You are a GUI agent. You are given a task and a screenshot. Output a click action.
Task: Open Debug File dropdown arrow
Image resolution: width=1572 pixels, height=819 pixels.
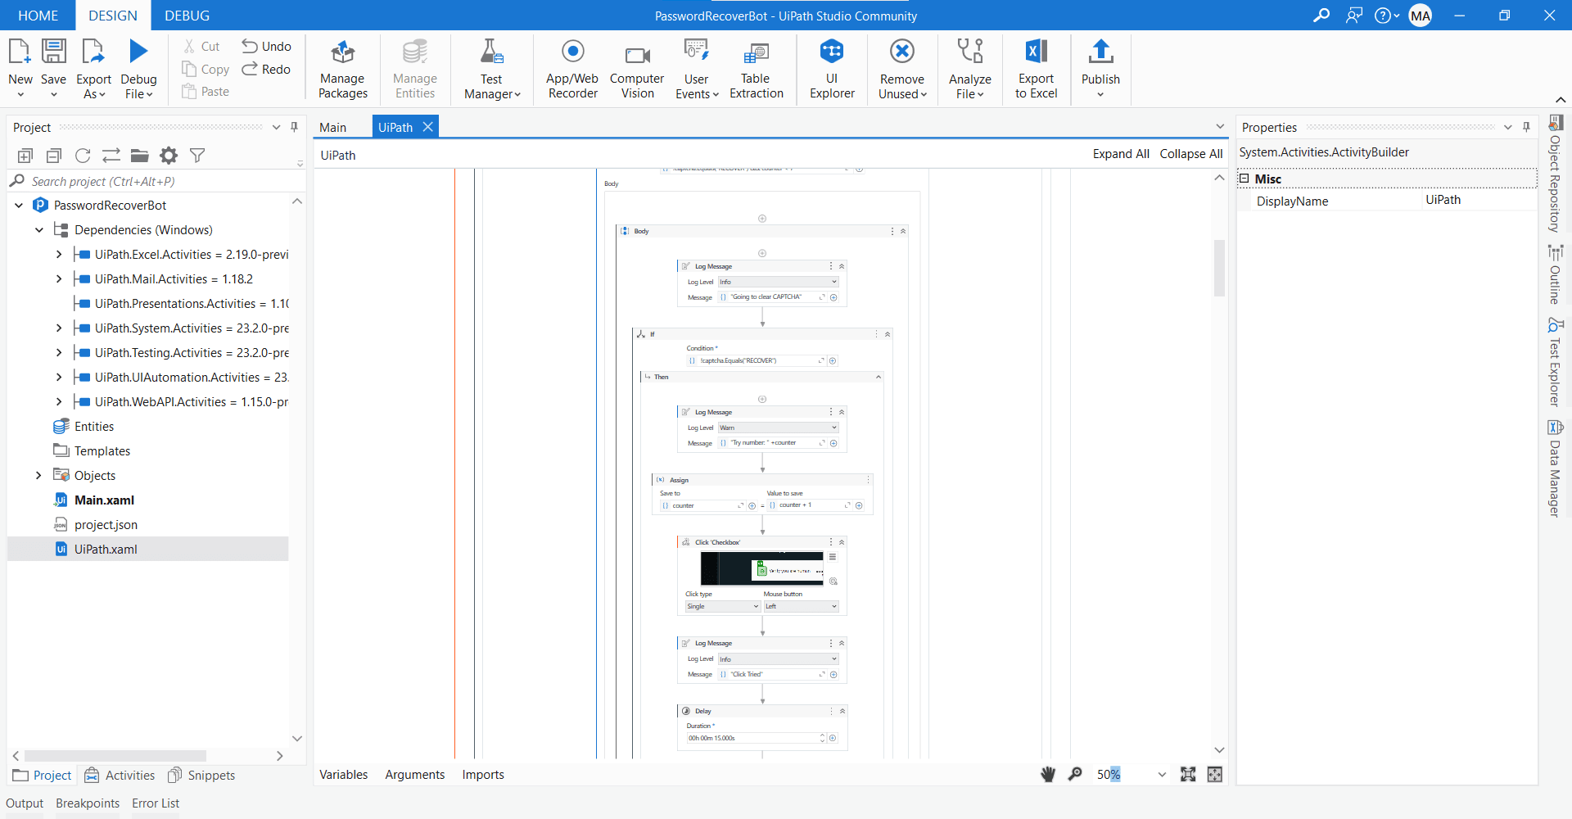(x=151, y=95)
